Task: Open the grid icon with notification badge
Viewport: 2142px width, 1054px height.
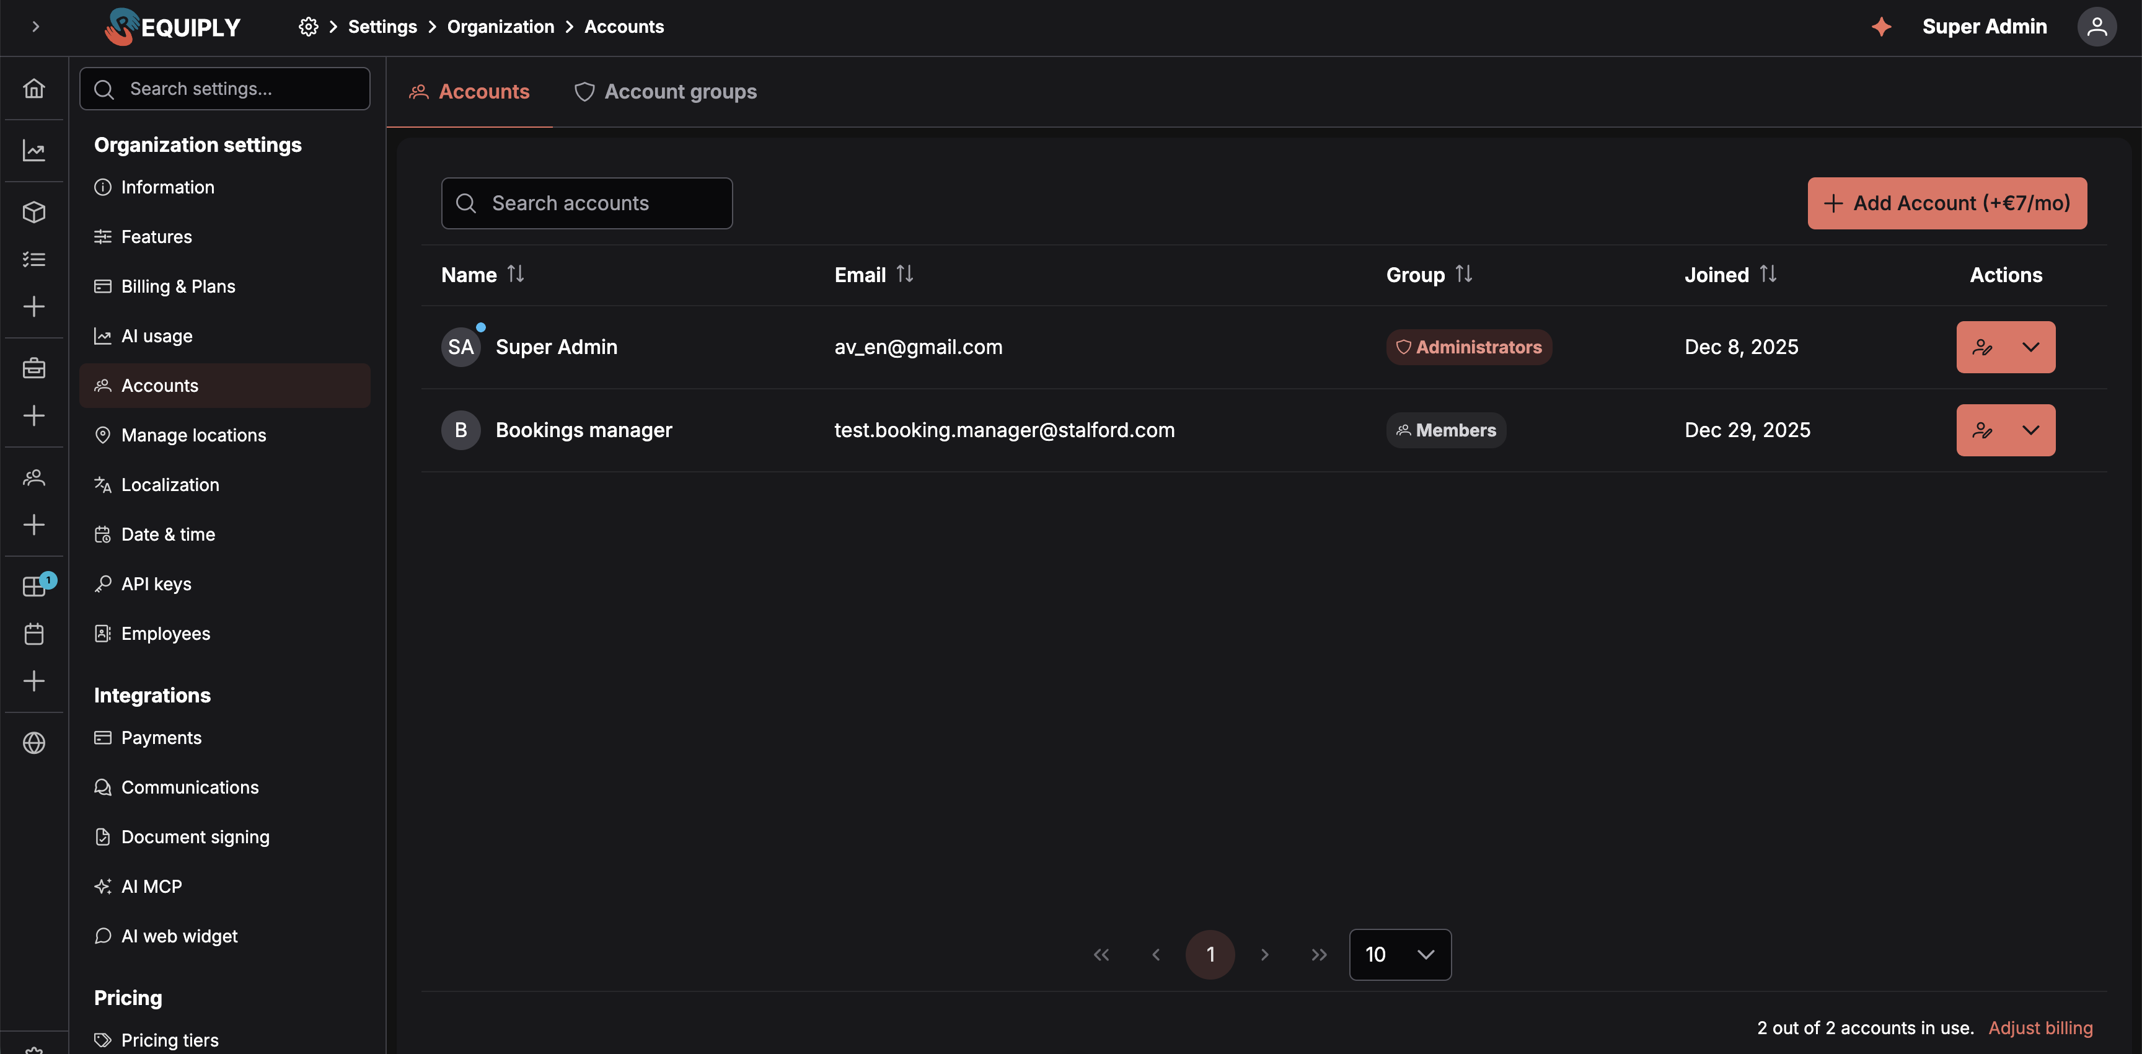Action: [x=34, y=587]
